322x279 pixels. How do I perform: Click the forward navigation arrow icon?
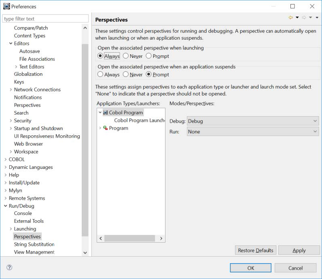click(304, 18)
